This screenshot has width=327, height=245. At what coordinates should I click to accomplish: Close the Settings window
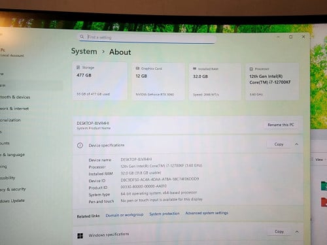pyautogui.click(x=303, y=37)
